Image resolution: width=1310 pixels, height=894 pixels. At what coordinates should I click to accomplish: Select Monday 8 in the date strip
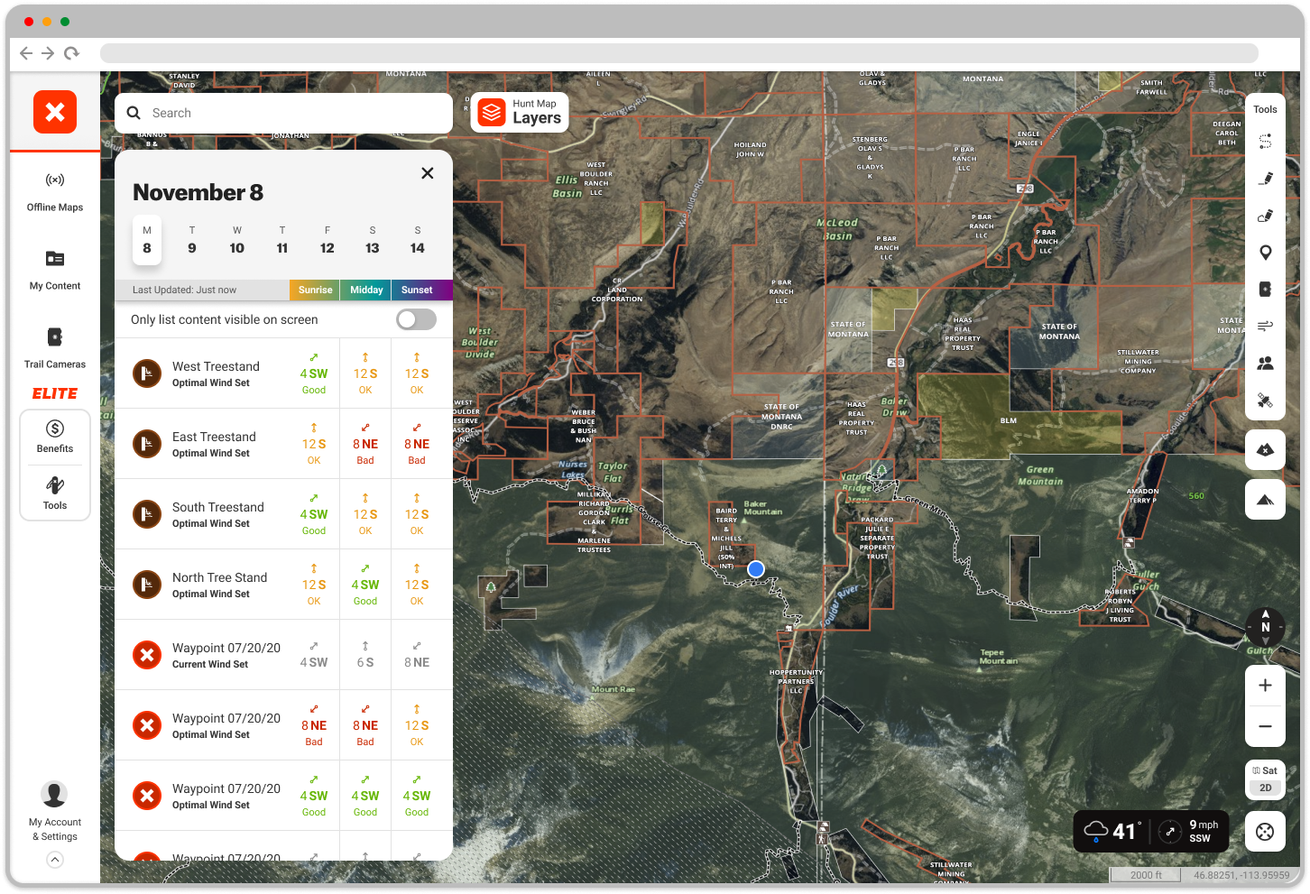pos(147,240)
